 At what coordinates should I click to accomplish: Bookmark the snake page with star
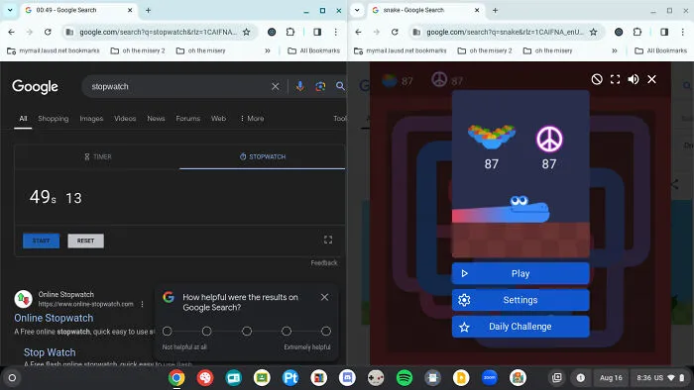click(594, 32)
